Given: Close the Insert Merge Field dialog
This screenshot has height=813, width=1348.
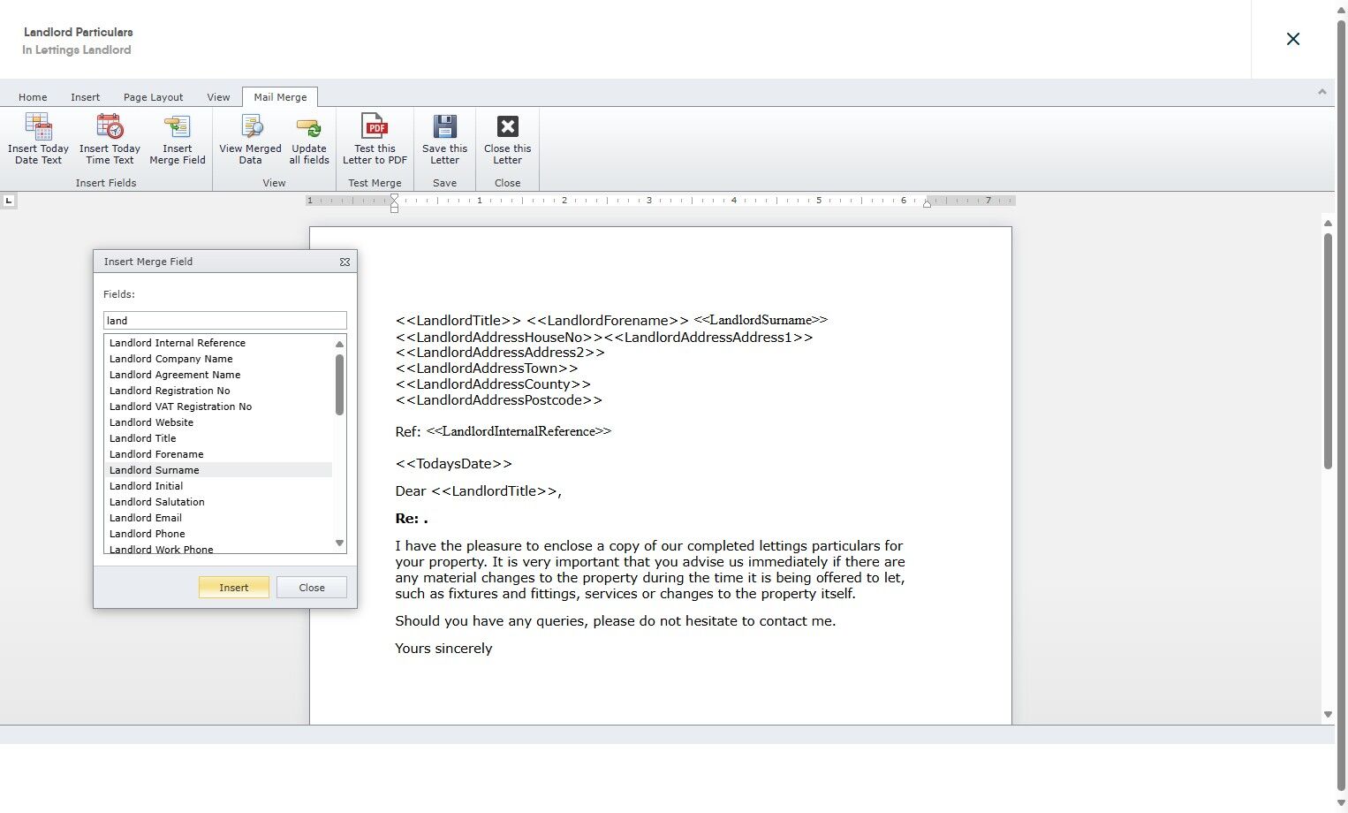Looking at the screenshot, I should pos(345,262).
